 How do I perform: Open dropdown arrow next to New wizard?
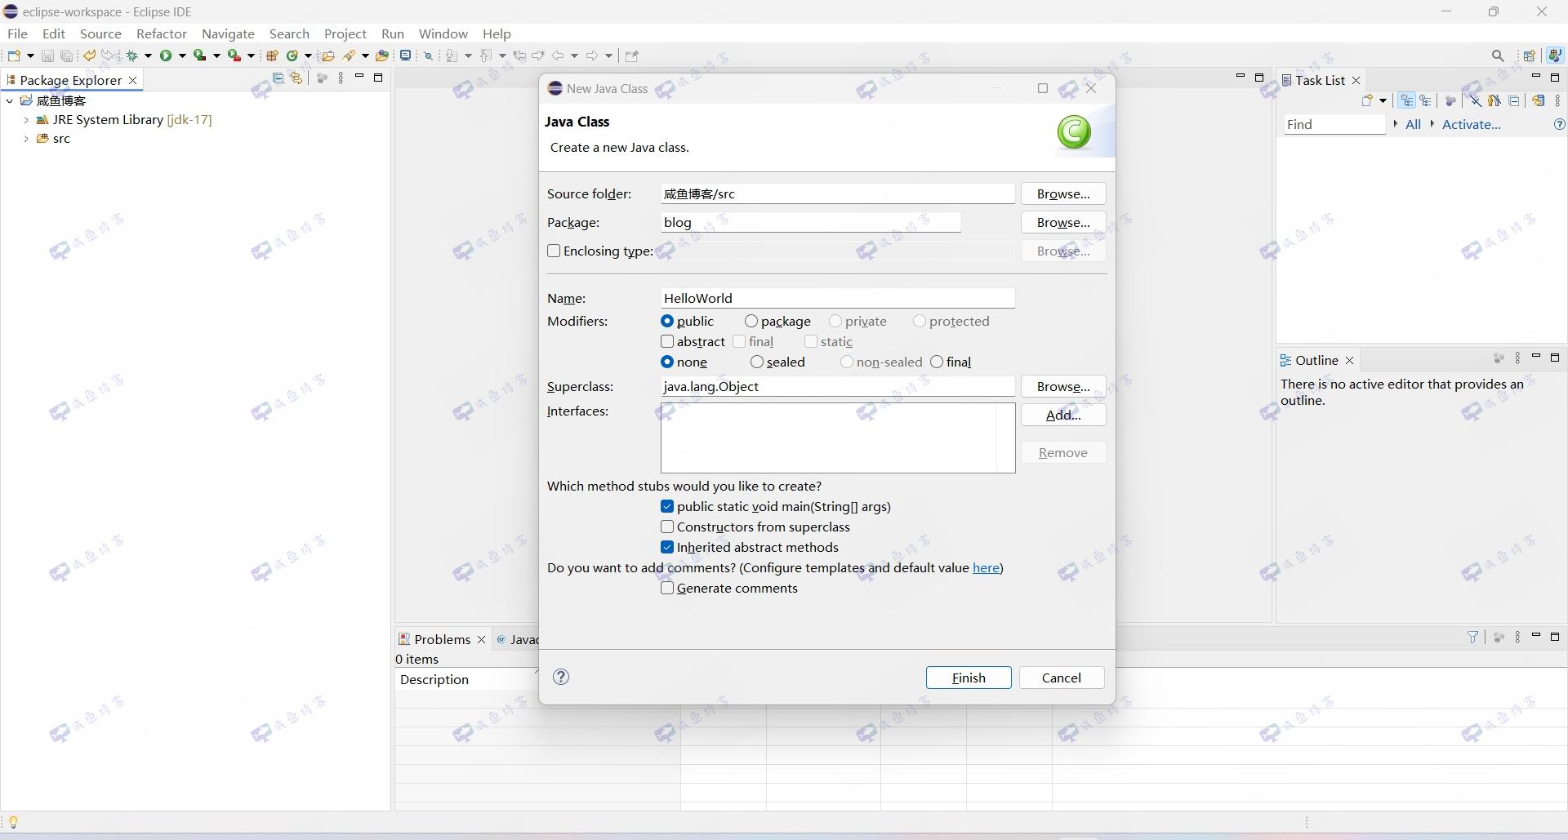[30, 56]
